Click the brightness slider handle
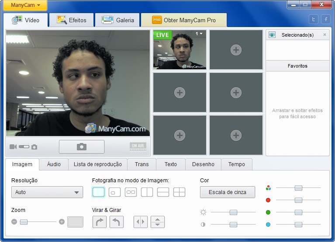This screenshot has height=242, width=335. pos(233,212)
